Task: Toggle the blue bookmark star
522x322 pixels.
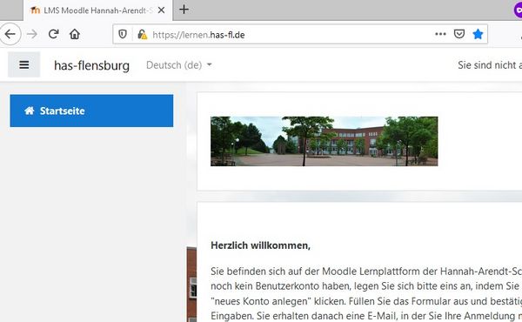Action: coord(478,34)
